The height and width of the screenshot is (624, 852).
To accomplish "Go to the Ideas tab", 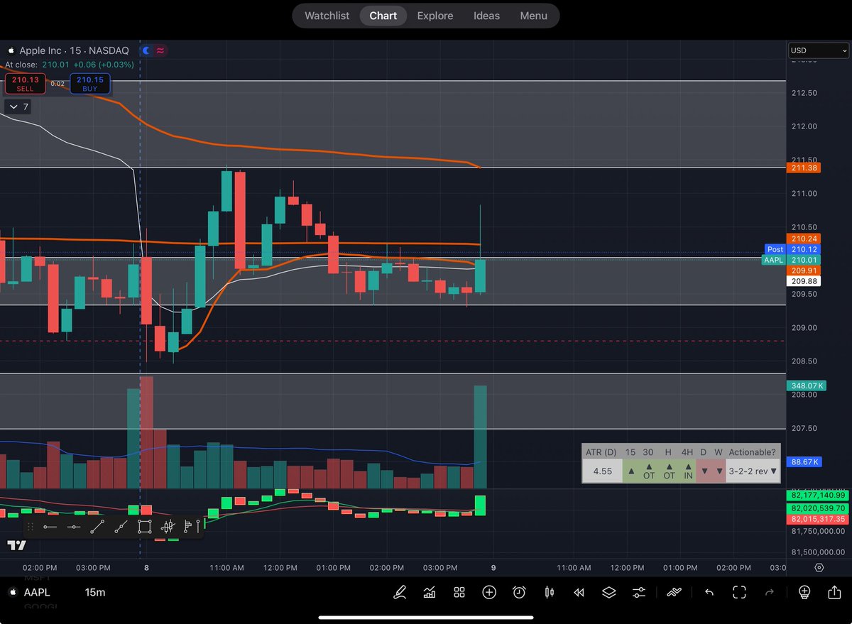I will pyautogui.click(x=486, y=16).
